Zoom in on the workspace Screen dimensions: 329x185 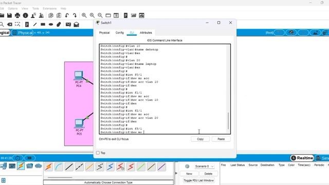tap(84, 15)
